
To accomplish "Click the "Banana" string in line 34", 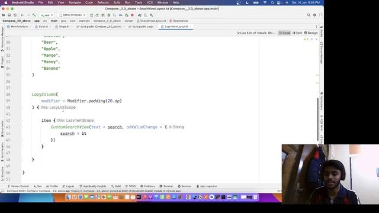I will pyautogui.click(x=51, y=69).
